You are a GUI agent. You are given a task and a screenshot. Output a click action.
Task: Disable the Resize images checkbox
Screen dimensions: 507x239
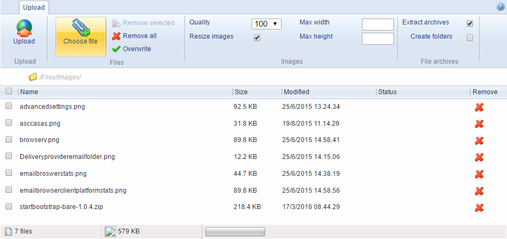[257, 38]
